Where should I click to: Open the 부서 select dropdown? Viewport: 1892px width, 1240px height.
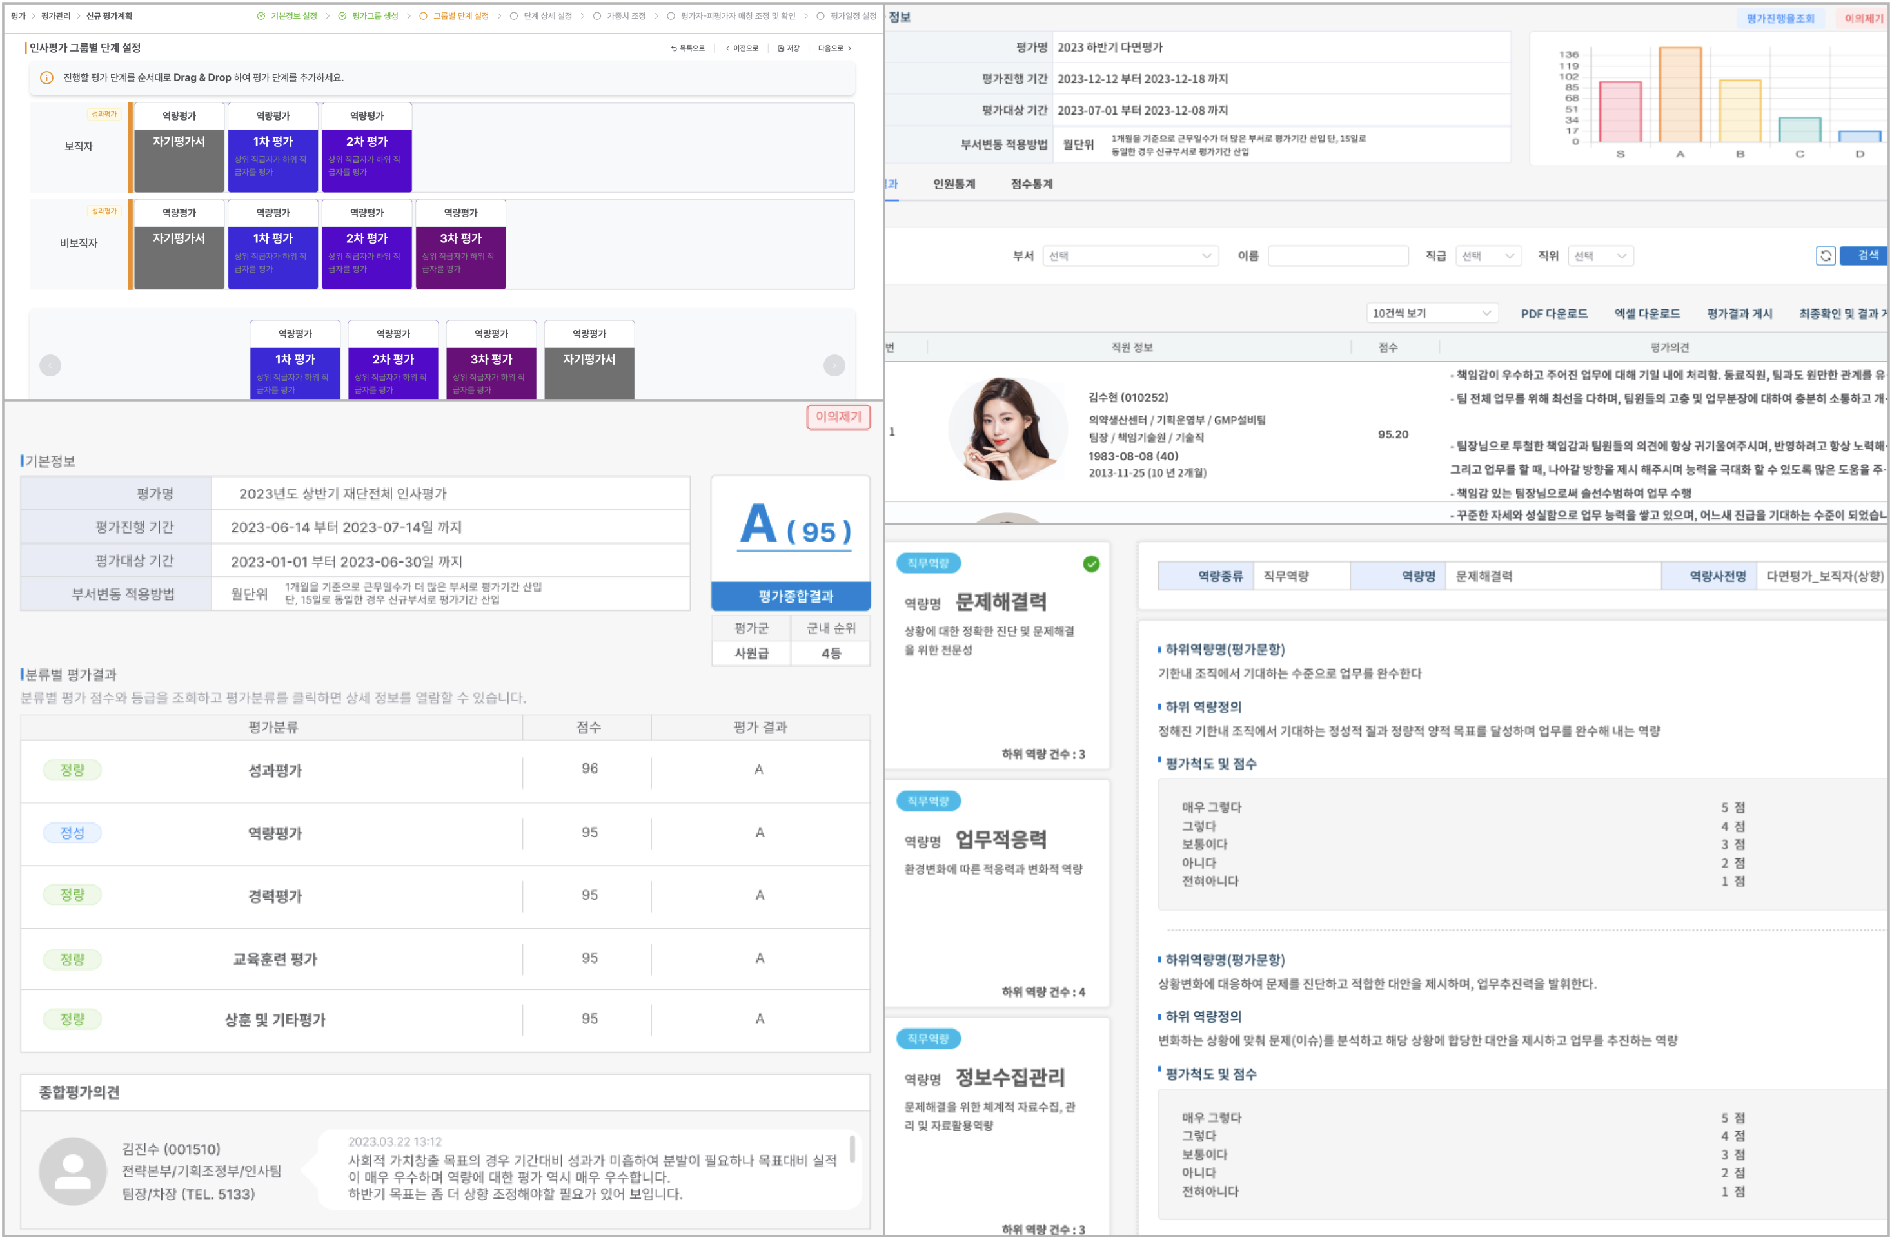pos(1130,256)
